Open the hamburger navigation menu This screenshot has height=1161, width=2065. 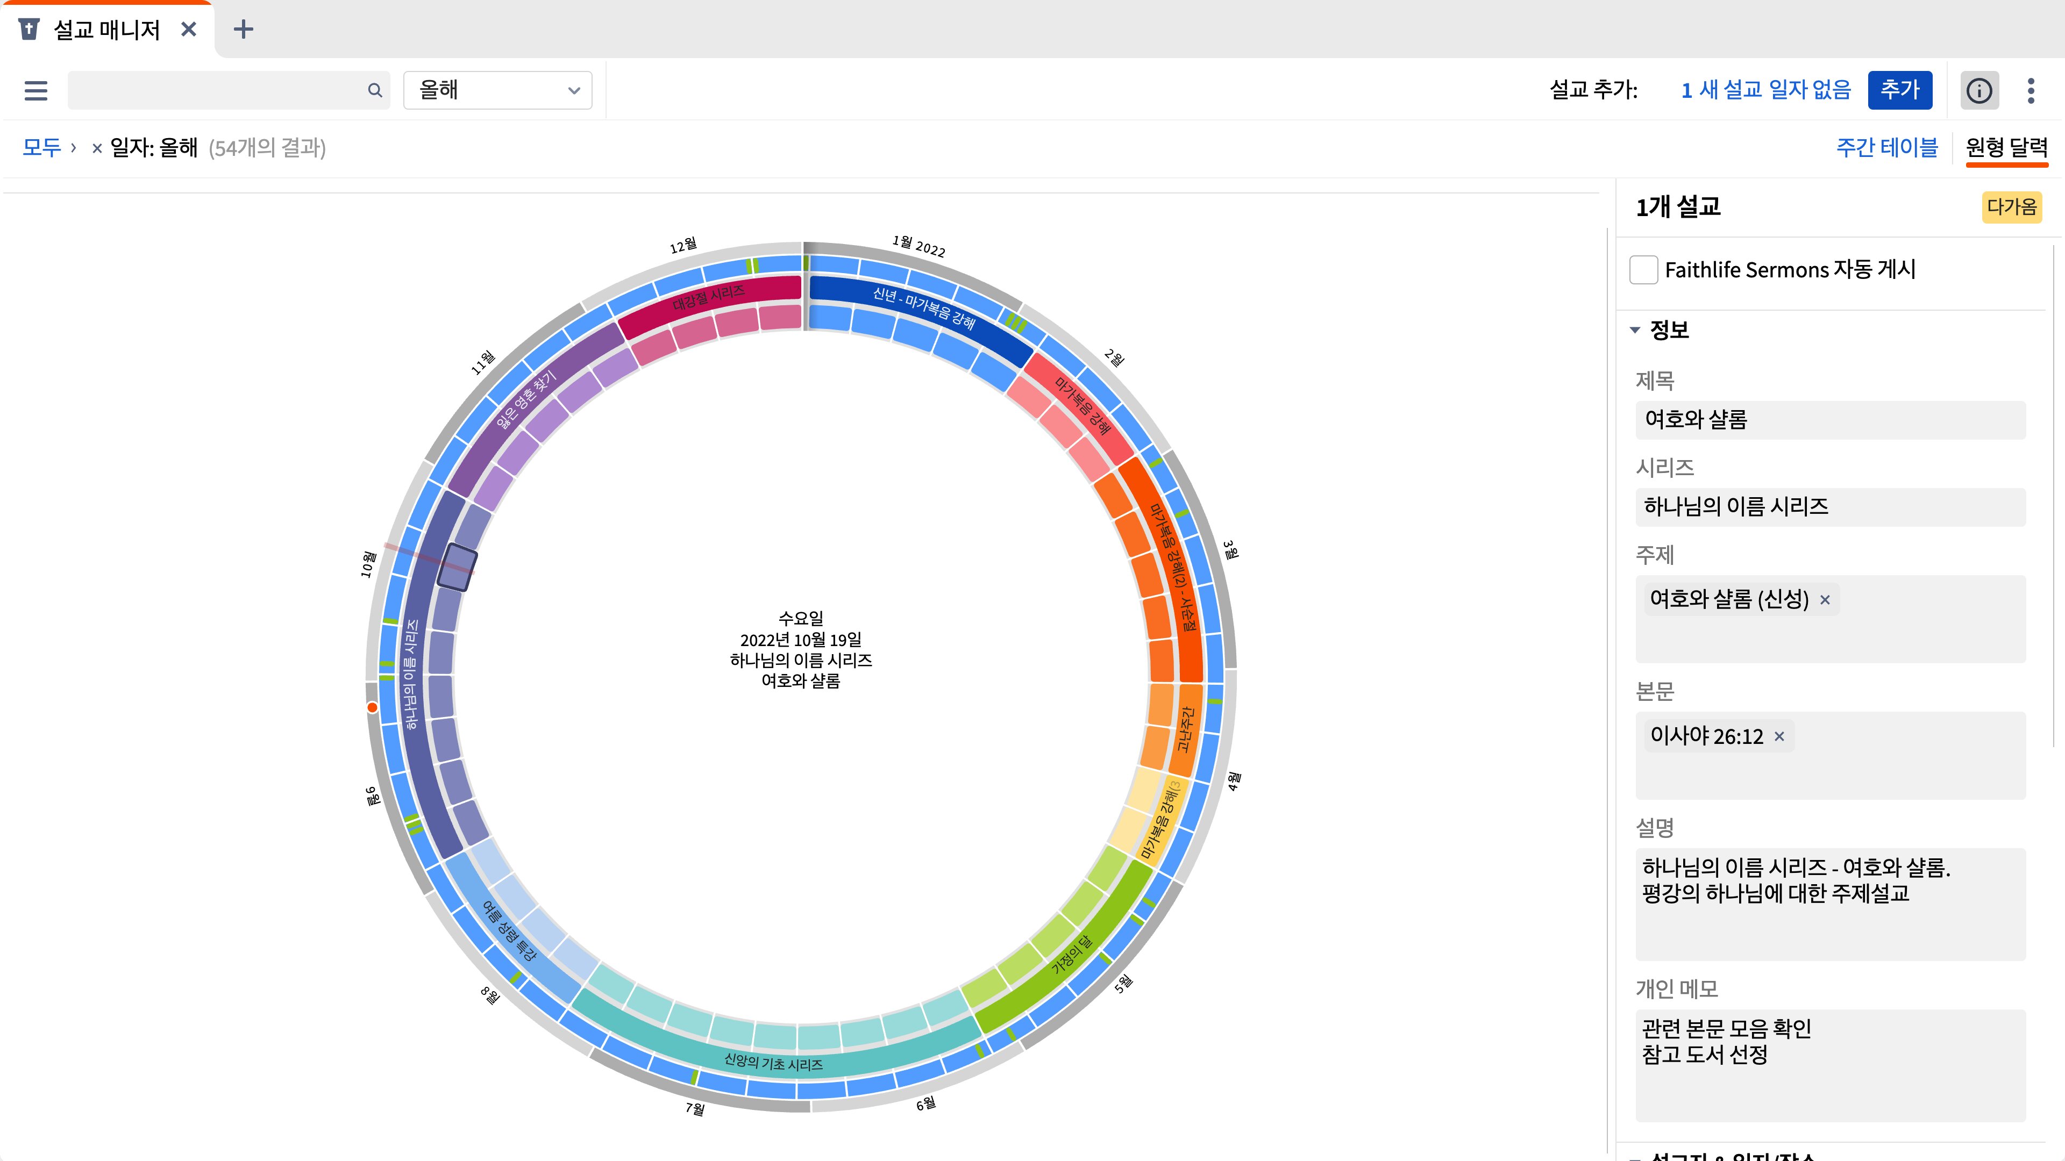point(36,90)
